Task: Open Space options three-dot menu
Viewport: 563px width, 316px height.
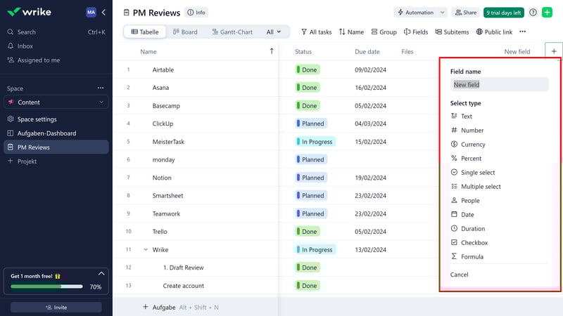Action: click(x=101, y=88)
